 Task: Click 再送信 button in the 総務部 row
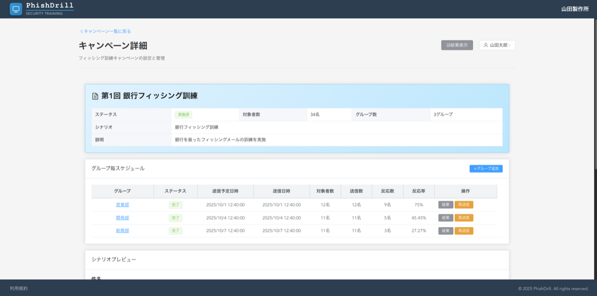tap(464, 230)
